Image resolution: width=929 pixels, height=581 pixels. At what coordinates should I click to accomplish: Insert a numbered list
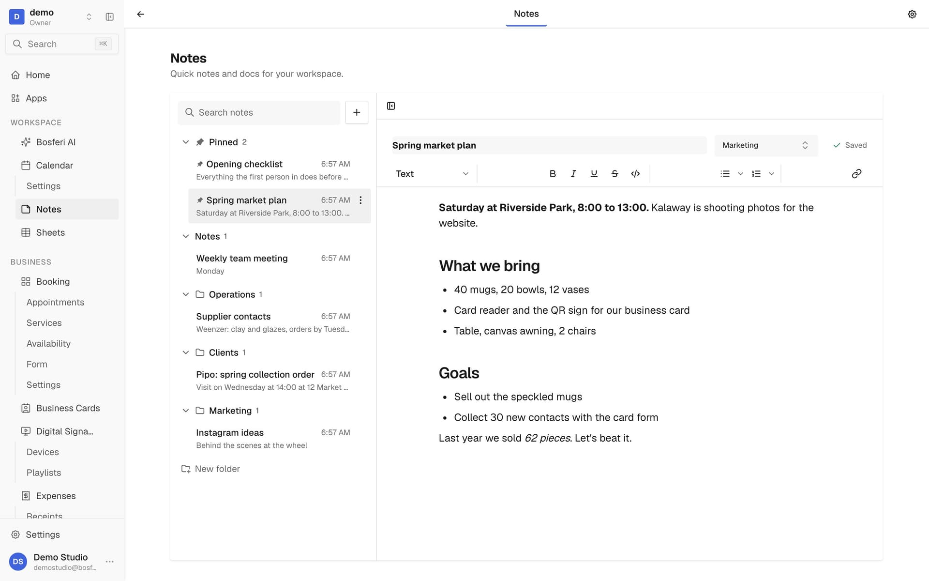[x=756, y=174]
